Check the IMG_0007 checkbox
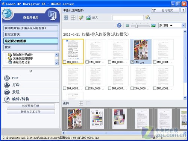Image resolution: width=188 pixels, height=141 pixels. (x=109, y=88)
